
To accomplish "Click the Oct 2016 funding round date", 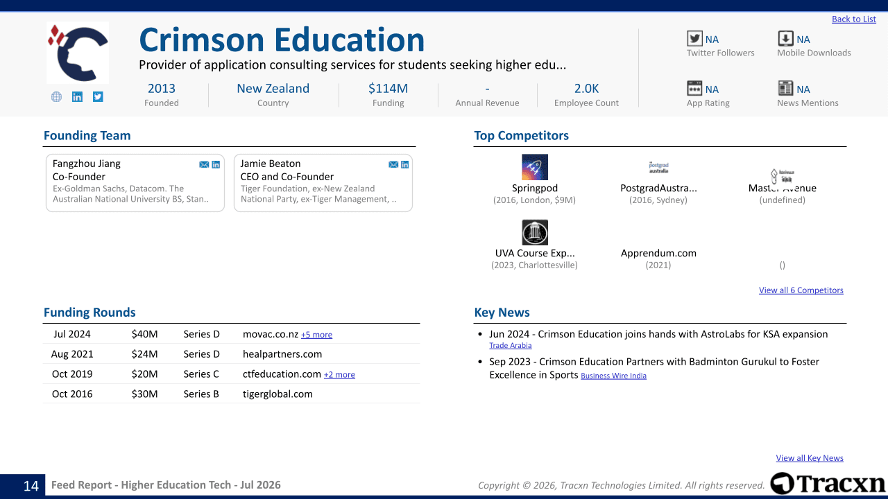I will [72, 394].
